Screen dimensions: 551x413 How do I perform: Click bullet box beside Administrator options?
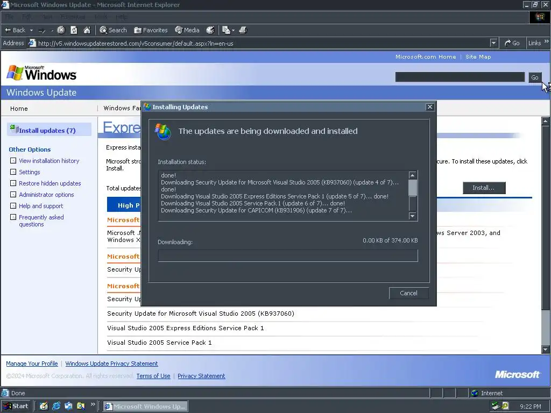[13, 194]
